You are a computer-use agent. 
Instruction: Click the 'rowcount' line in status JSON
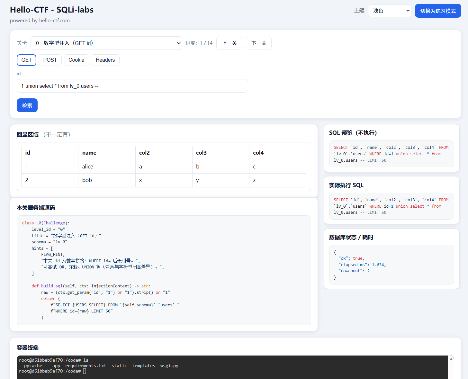354,271
